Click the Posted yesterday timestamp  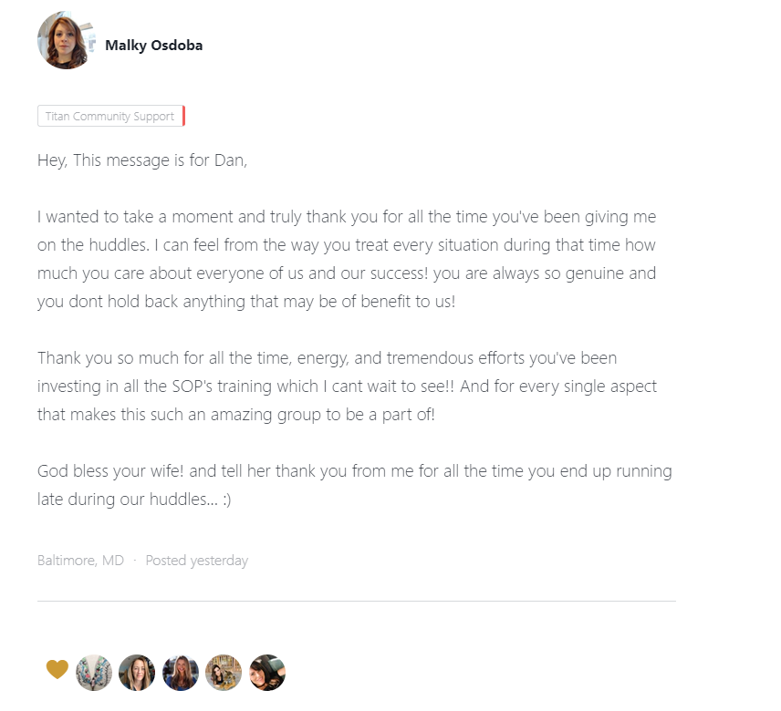pos(196,561)
